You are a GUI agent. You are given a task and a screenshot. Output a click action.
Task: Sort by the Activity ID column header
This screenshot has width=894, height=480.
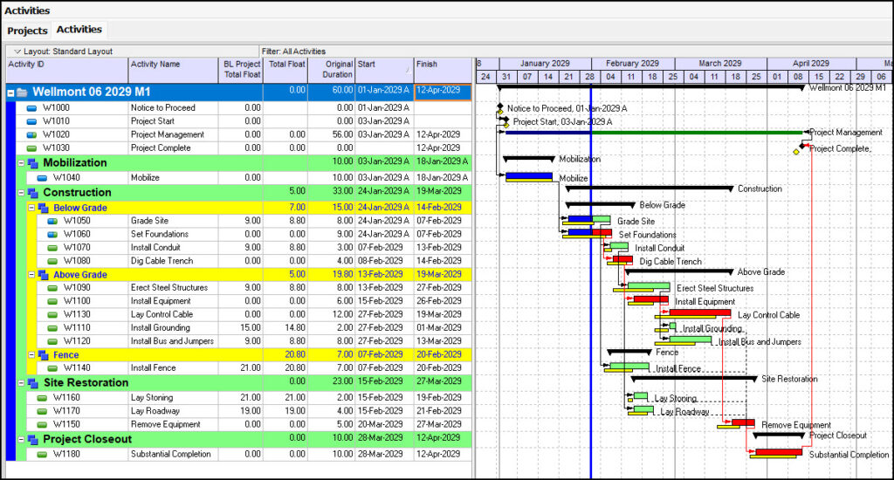click(66, 70)
